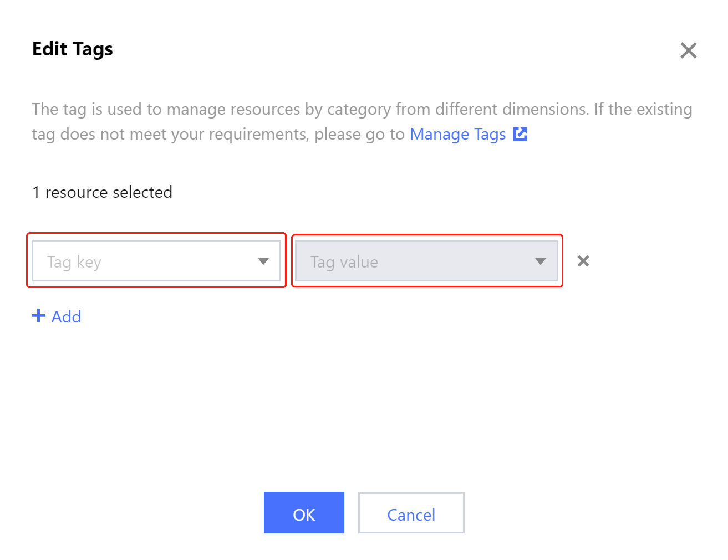The width and height of the screenshot is (728, 560).
Task: Open the Manage Tags link
Action: pos(457,135)
